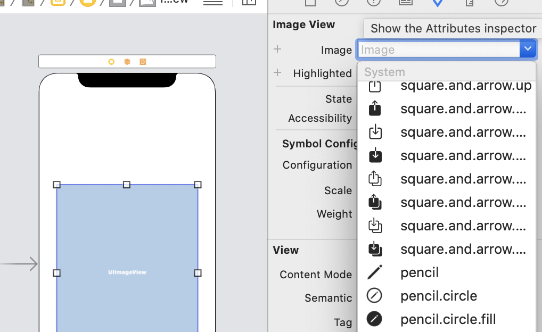Screen dimensions: 542x332
Task: Pick pencil.circle.fill in the image list
Action: pos(448,319)
